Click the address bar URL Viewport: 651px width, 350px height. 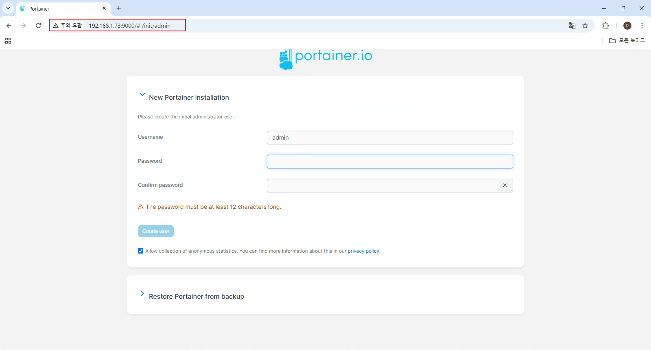(x=129, y=26)
